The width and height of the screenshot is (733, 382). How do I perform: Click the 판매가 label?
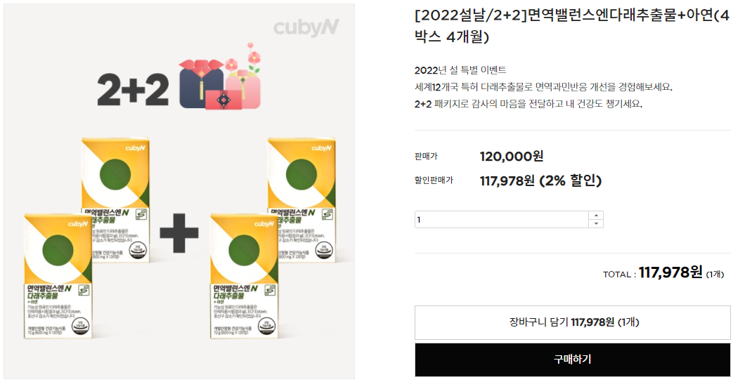(x=426, y=157)
